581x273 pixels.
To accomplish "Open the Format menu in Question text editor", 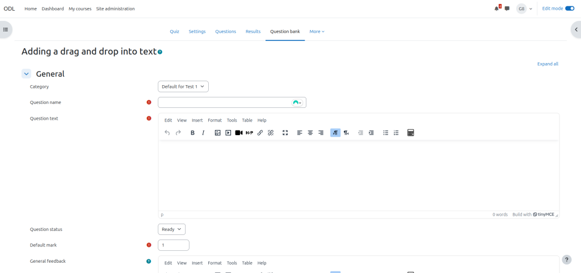I will pos(214,120).
